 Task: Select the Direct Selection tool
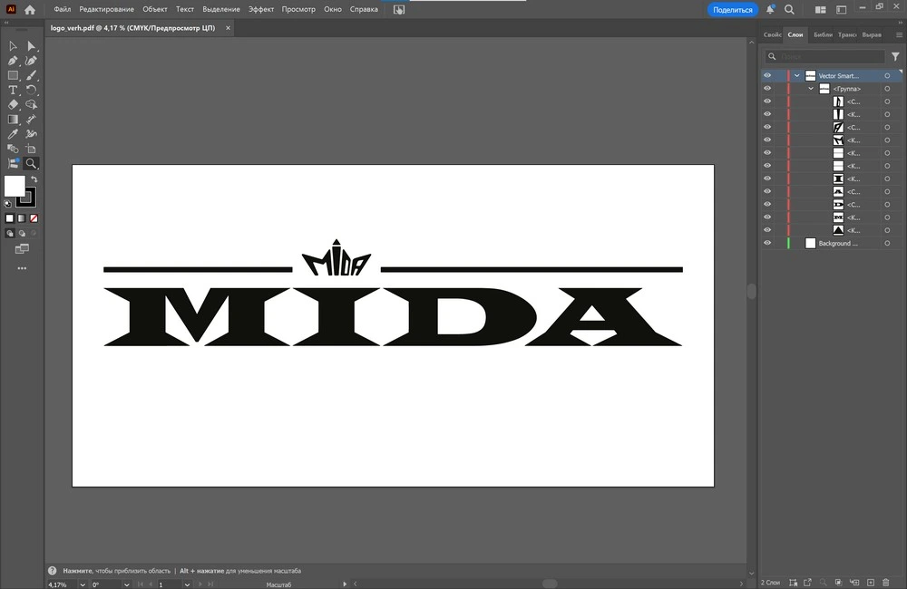pyautogui.click(x=31, y=46)
